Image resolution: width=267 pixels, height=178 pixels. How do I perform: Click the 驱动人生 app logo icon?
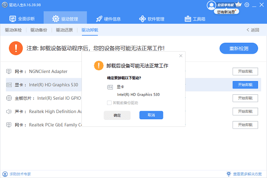[5, 5]
